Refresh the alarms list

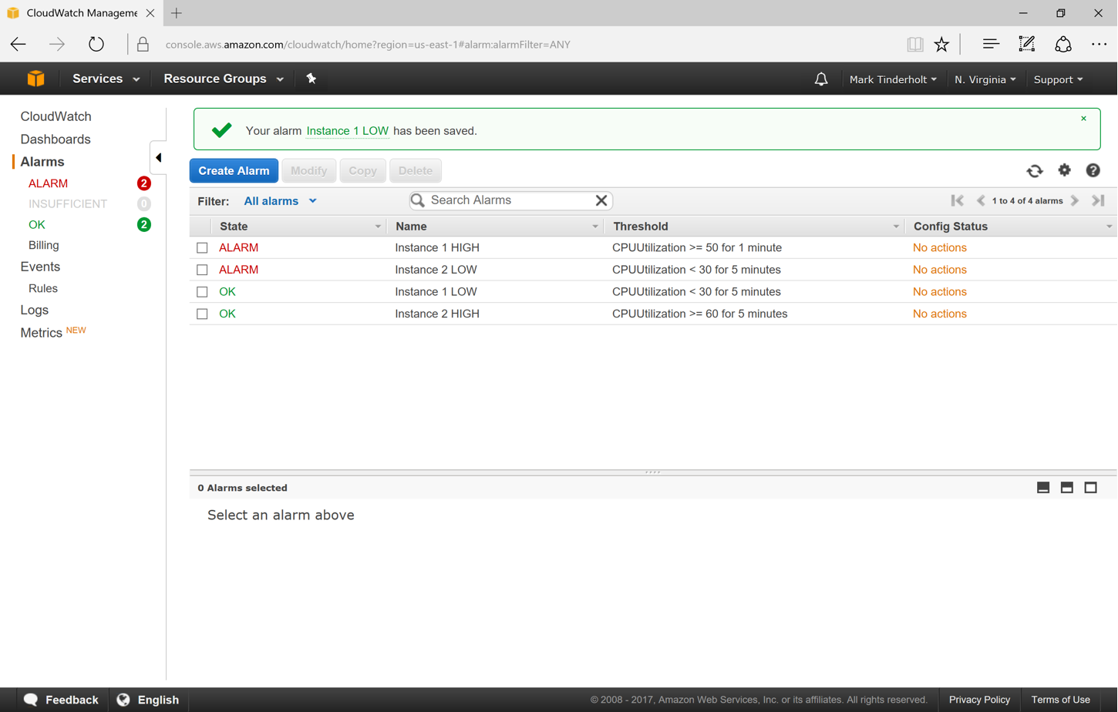1035,170
